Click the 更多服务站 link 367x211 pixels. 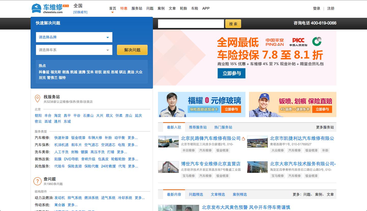click(325, 127)
